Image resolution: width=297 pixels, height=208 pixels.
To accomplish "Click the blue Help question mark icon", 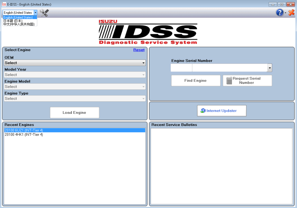I will [279, 12].
